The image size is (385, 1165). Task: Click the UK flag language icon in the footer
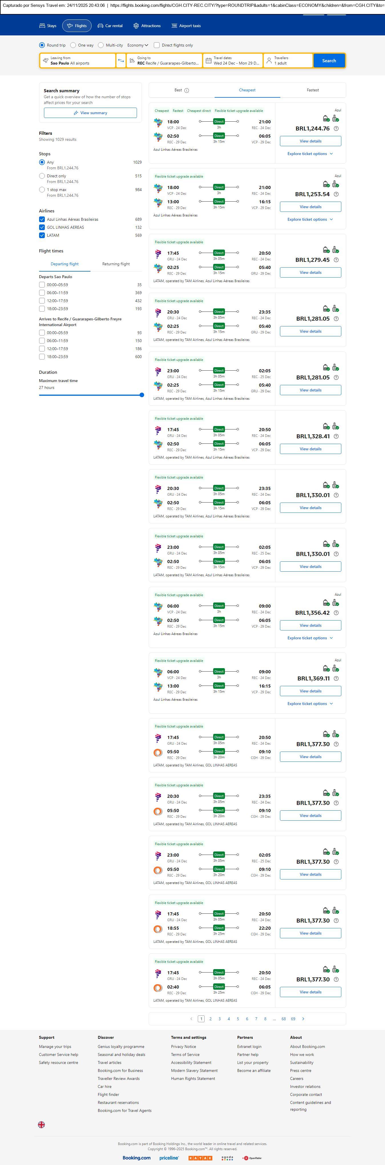pyautogui.click(x=41, y=1124)
